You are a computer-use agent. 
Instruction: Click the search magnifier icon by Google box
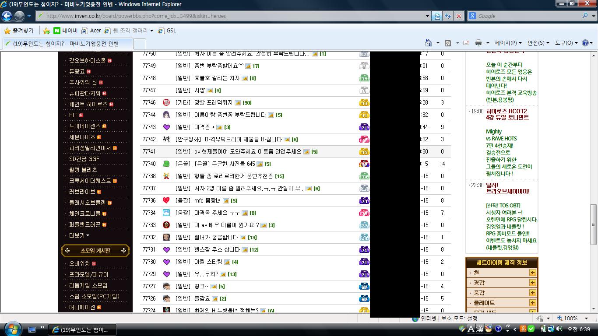(585, 16)
